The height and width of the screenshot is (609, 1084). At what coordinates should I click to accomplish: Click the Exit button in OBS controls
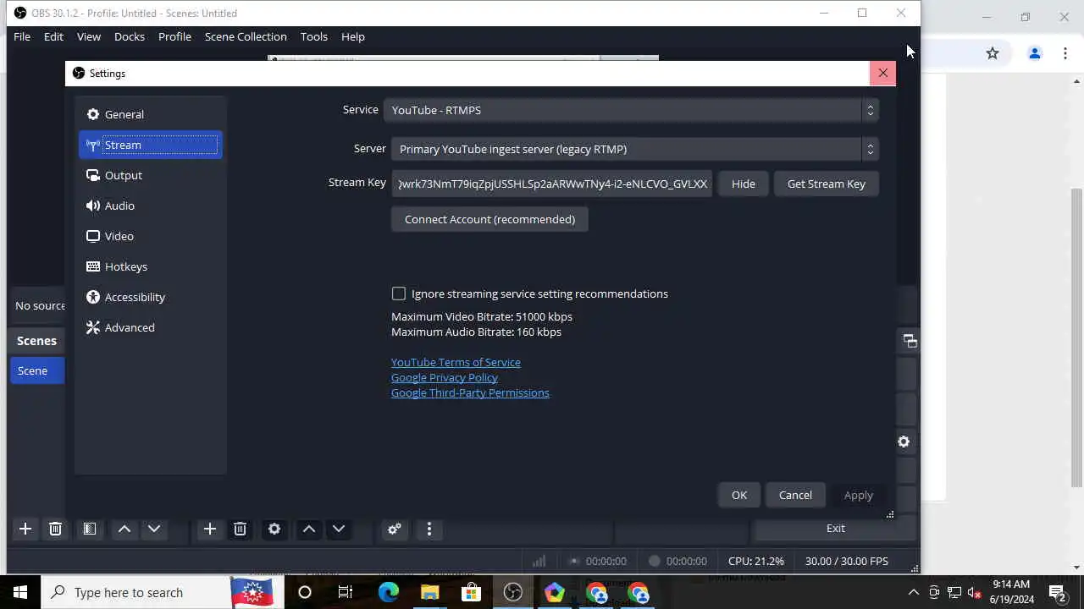(836, 528)
